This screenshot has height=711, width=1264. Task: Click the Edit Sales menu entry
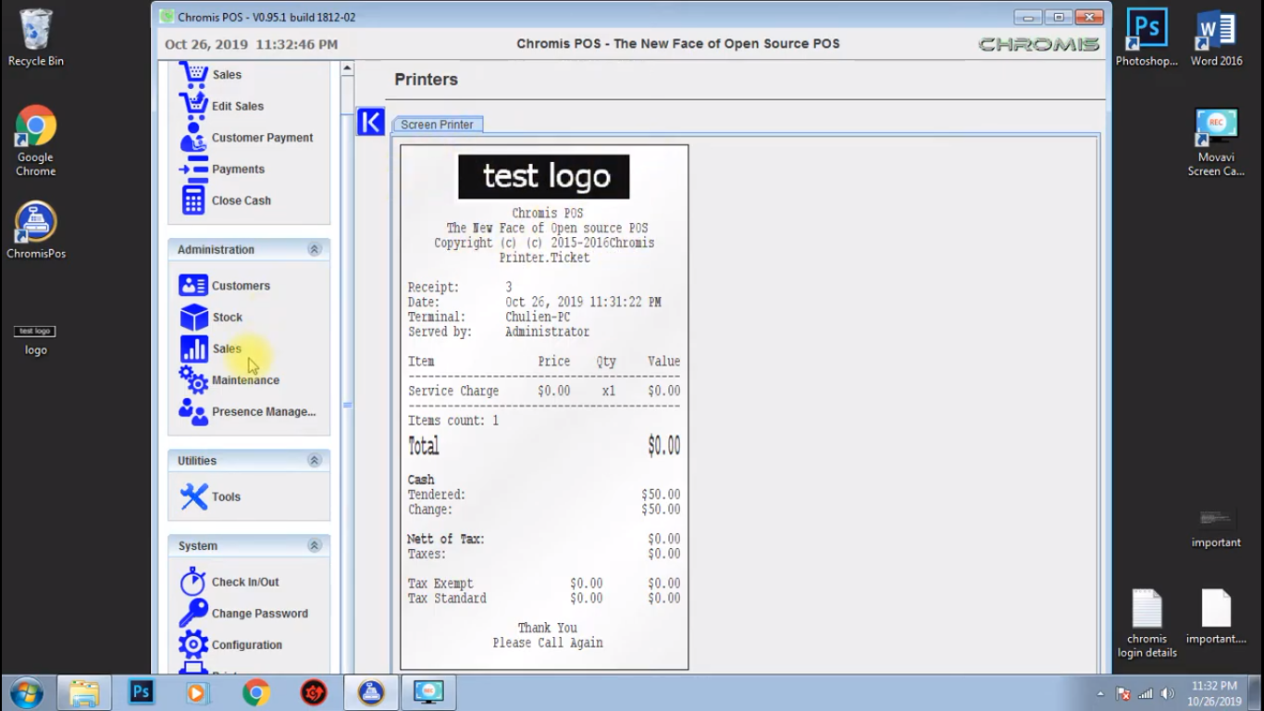235,106
